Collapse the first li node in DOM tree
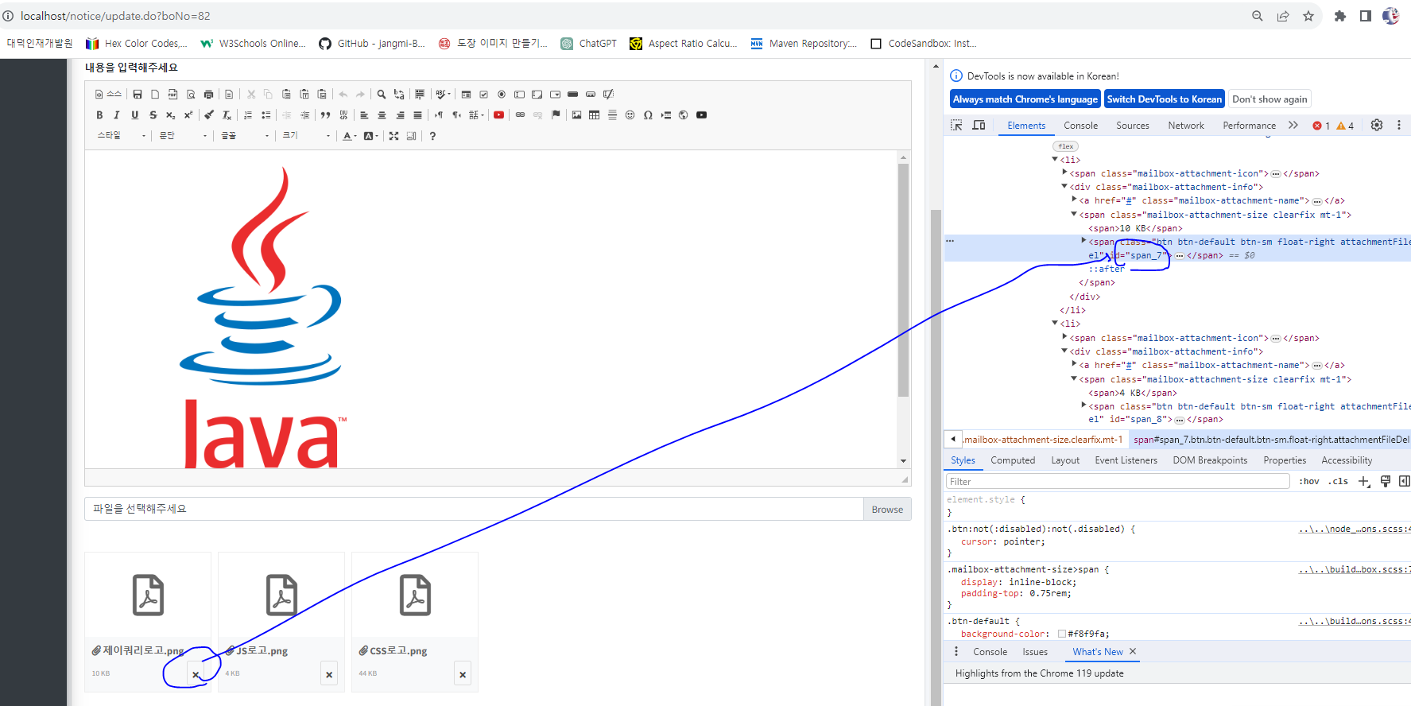1411x706 pixels. coord(1055,159)
